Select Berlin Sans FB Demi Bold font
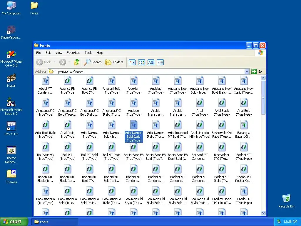The height and width of the screenshot is (226, 301). point(178,152)
